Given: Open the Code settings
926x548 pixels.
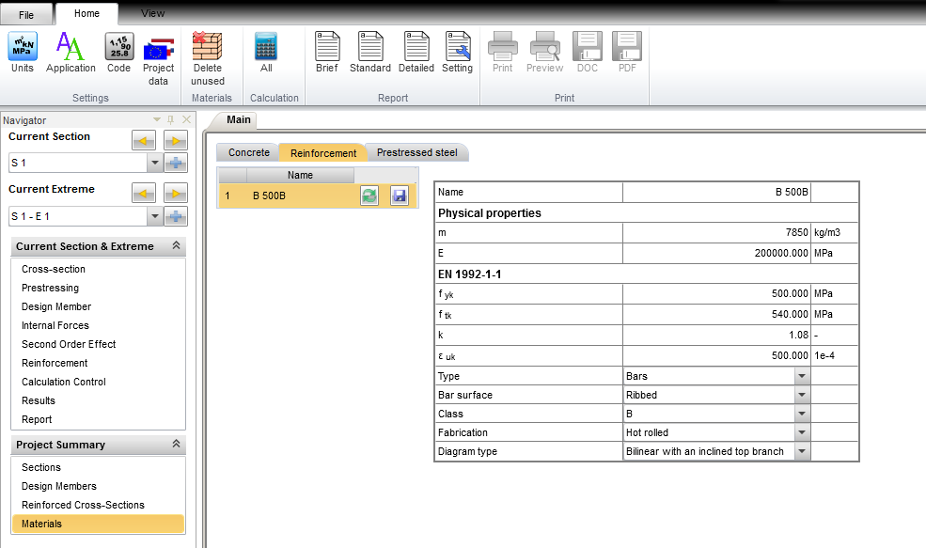Looking at the screenshot, I should coord(118,54).
